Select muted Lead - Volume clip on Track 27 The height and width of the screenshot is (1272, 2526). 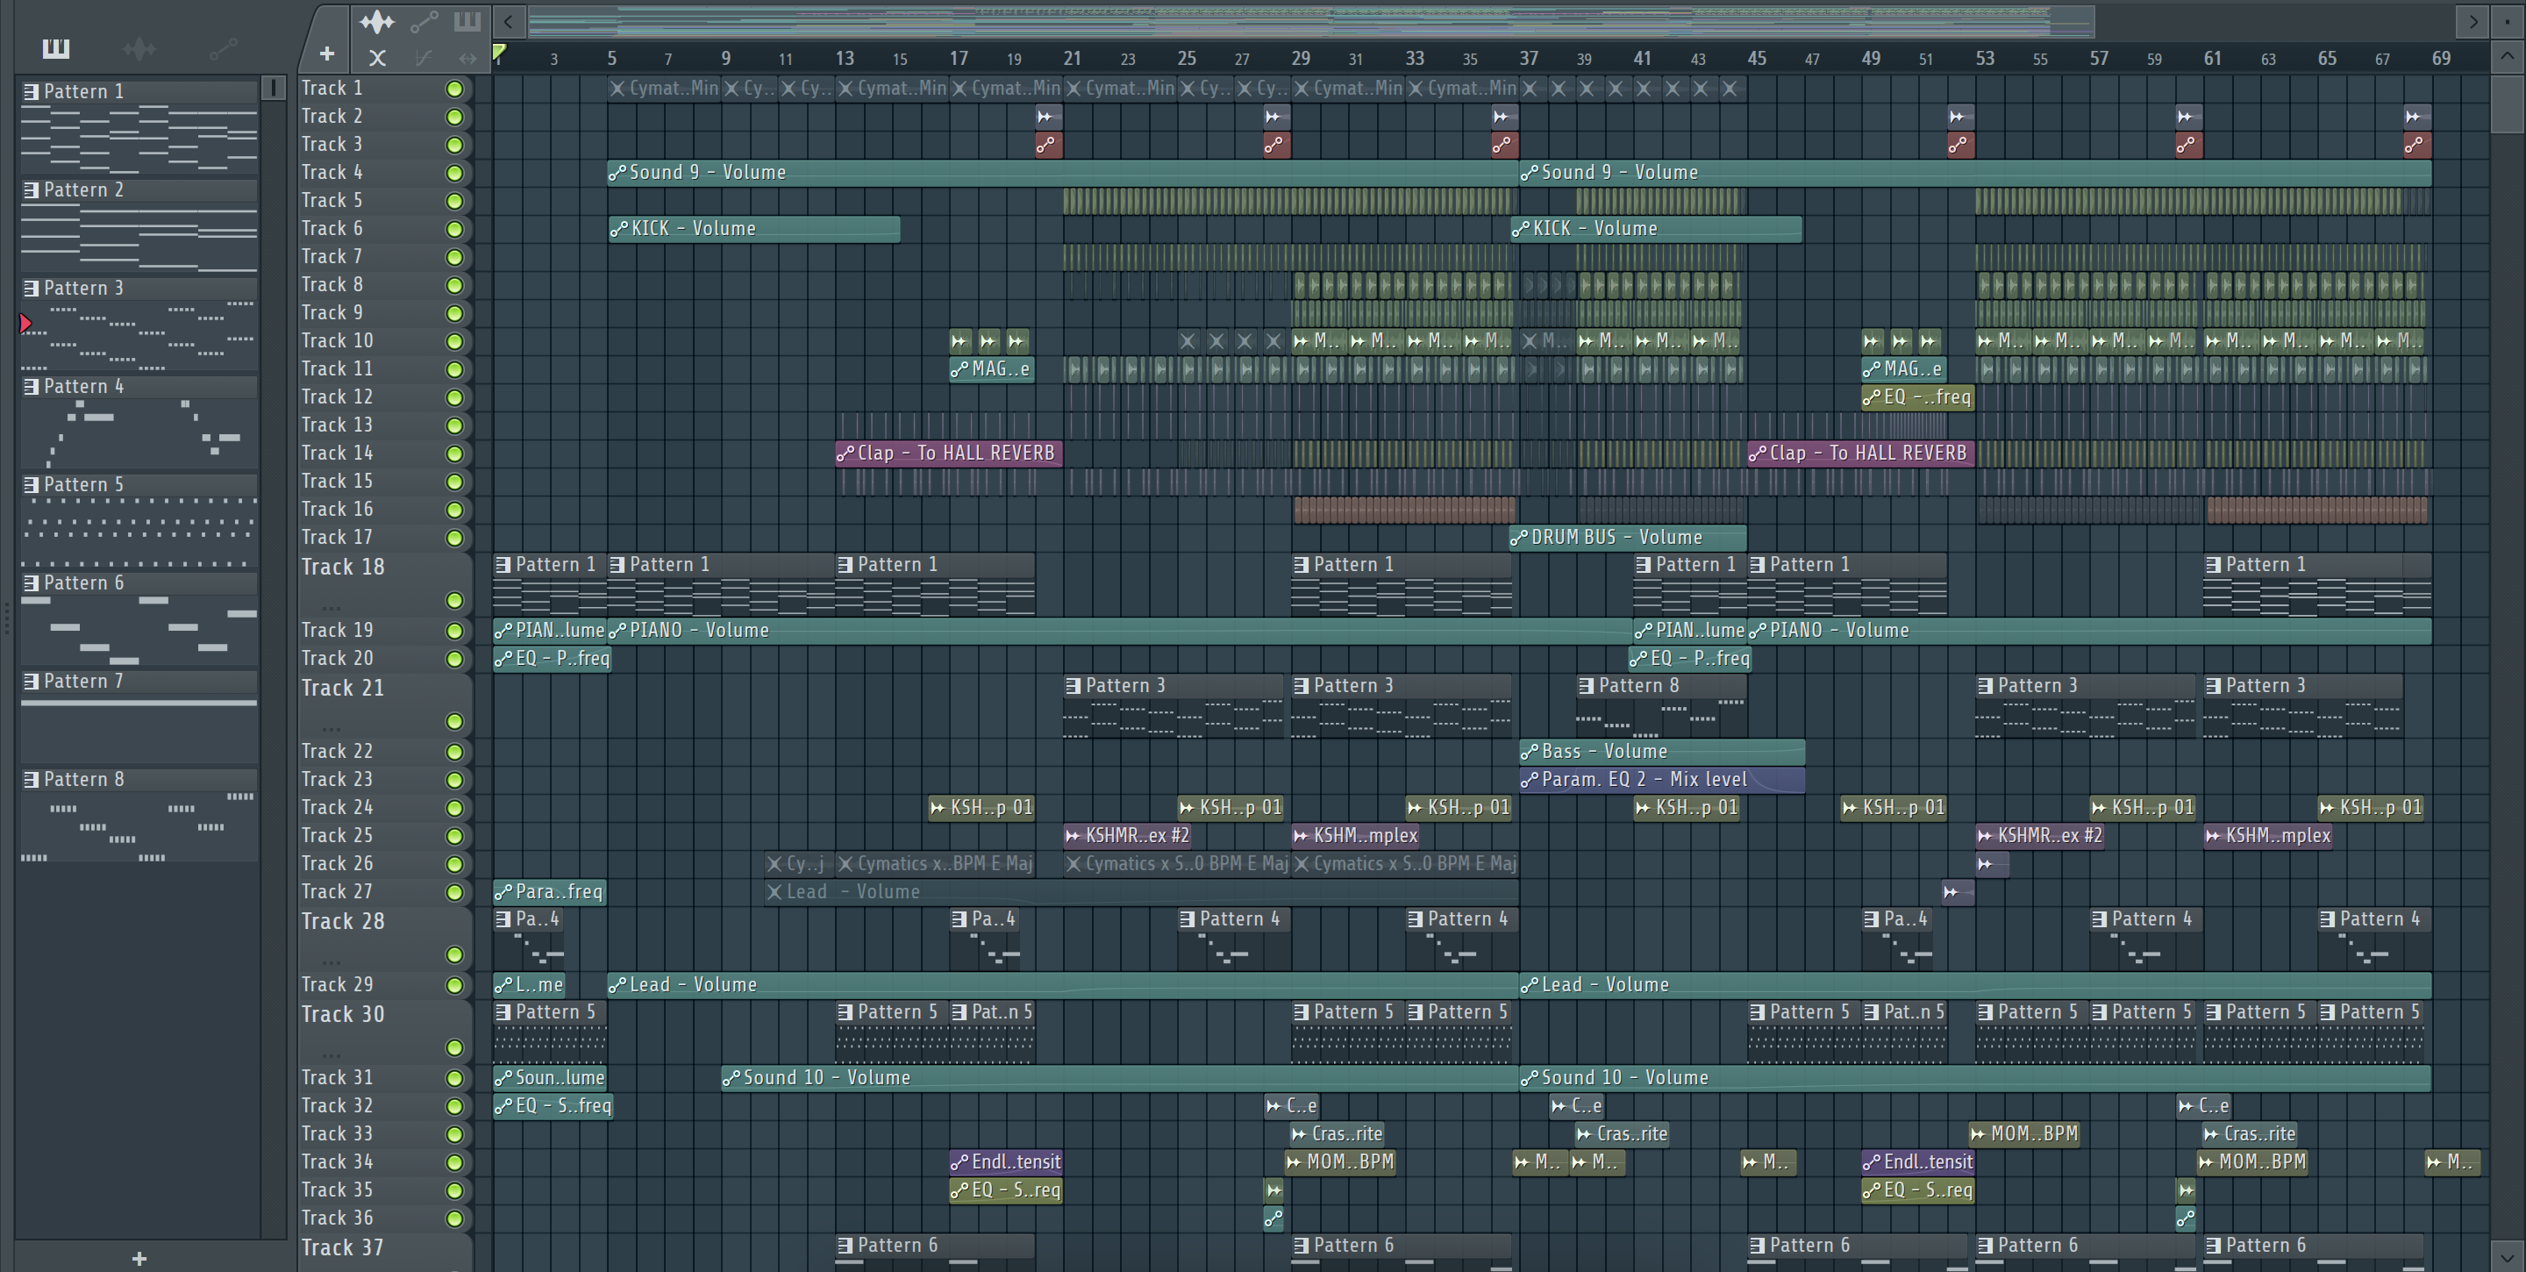pos(1141,891)
